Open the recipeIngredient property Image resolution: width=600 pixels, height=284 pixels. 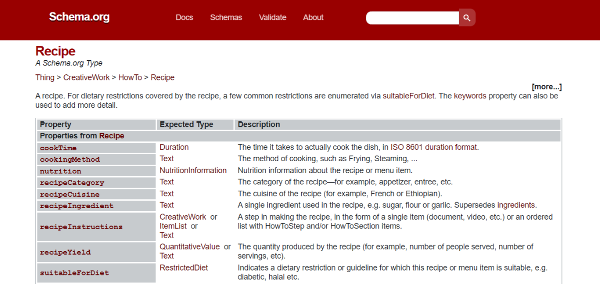coord(76,206)
